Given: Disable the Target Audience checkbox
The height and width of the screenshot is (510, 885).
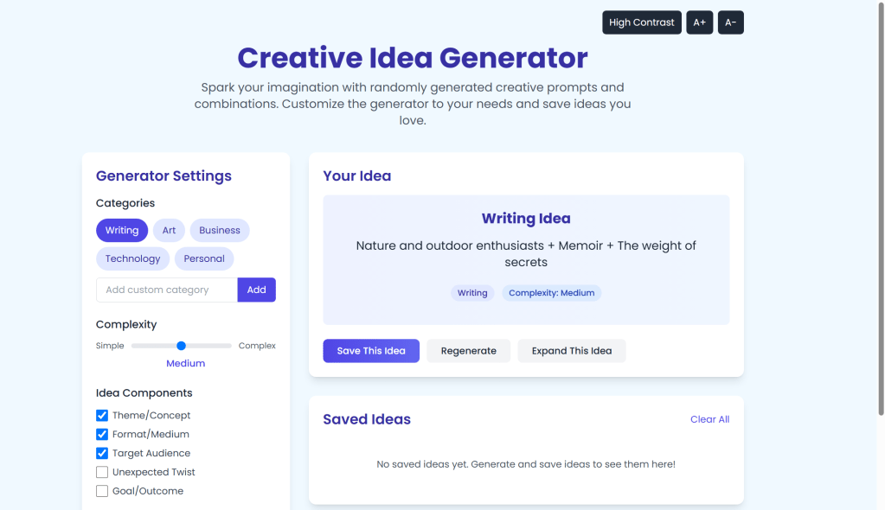Looking at the screenshot, I should coord(102,454).
